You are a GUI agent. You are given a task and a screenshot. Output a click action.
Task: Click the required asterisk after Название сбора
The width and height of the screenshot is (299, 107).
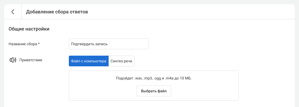click(39, 44)
